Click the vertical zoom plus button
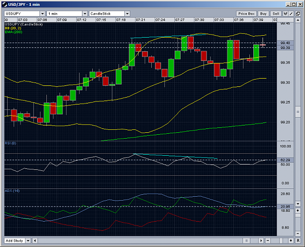 [x=298, y=210]
